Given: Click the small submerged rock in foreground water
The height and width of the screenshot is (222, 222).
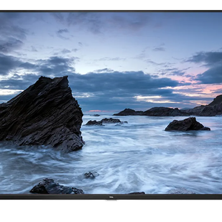Looking at the screenshot, I should coord(91,174).
